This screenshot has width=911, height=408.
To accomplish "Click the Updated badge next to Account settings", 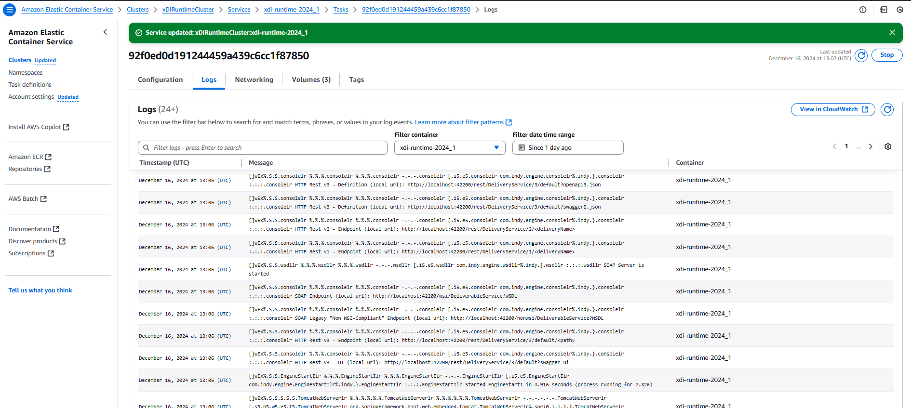I will [68, 97].
